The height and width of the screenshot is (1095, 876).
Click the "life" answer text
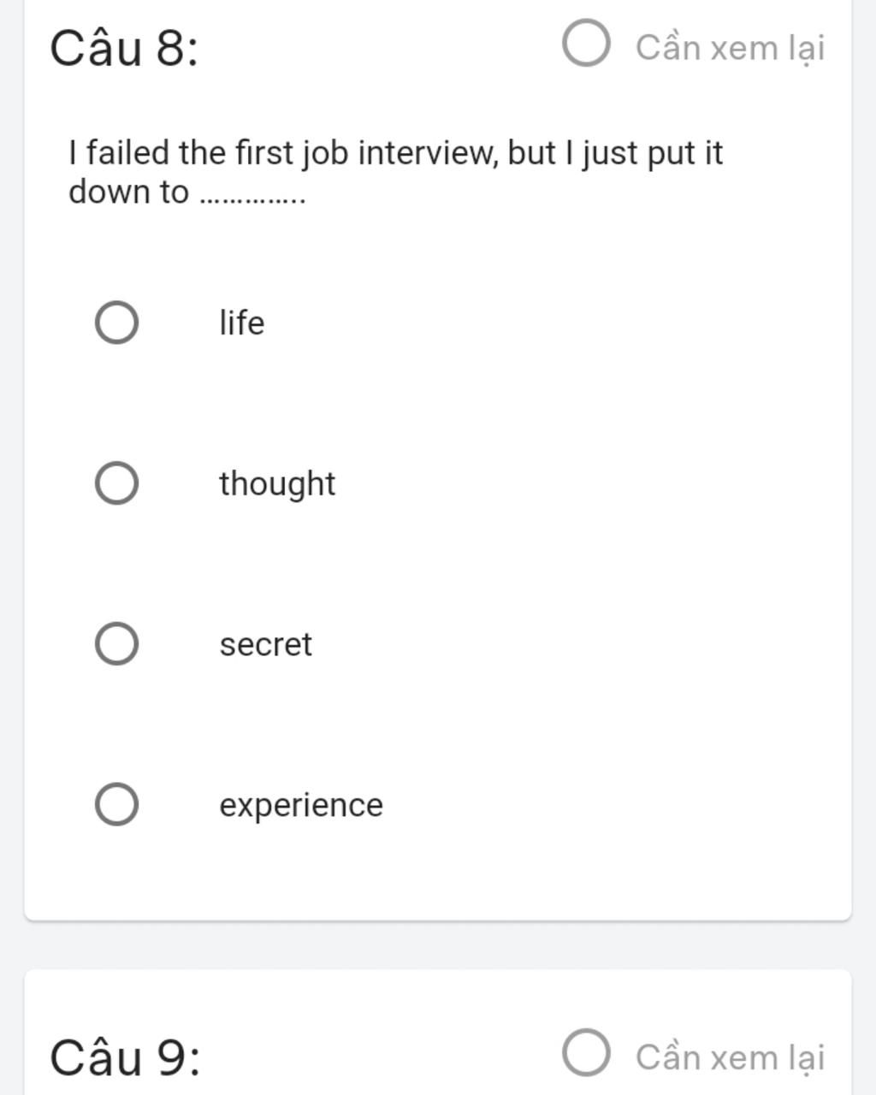242,323
